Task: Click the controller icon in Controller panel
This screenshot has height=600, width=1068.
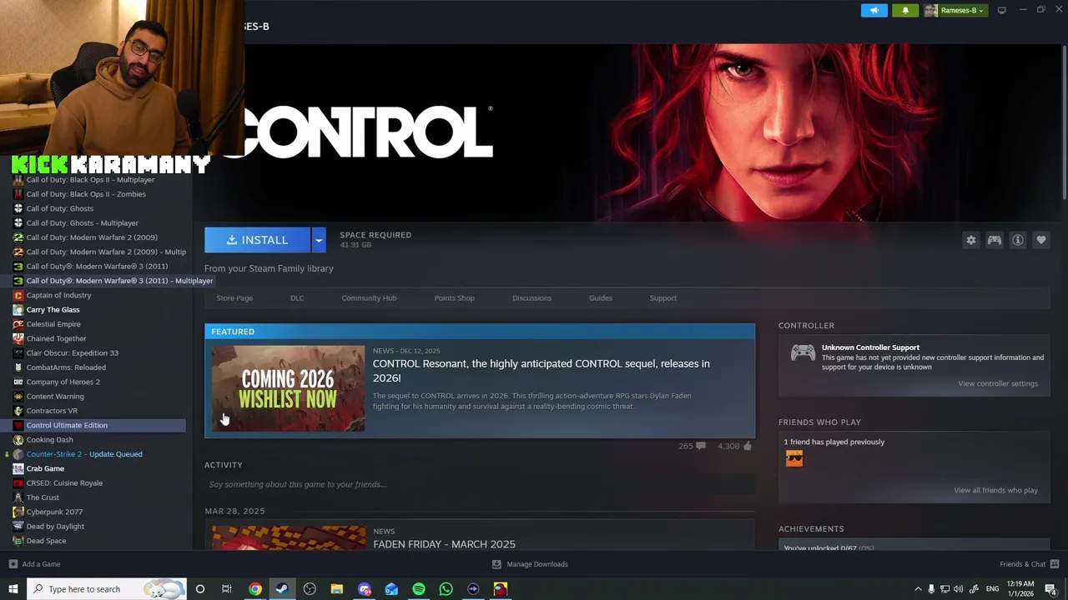Action: pyautogui.click(x=803, y=352)
